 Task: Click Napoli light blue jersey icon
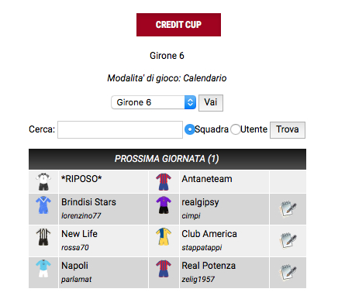coord(43,268)
